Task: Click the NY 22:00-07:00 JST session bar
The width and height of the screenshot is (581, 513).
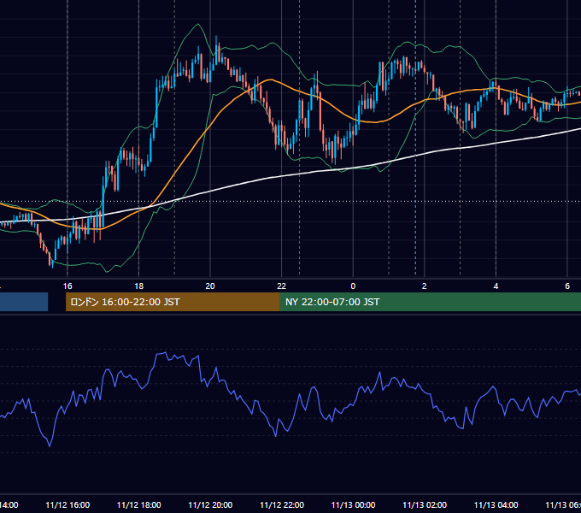Action: (430, 302)
